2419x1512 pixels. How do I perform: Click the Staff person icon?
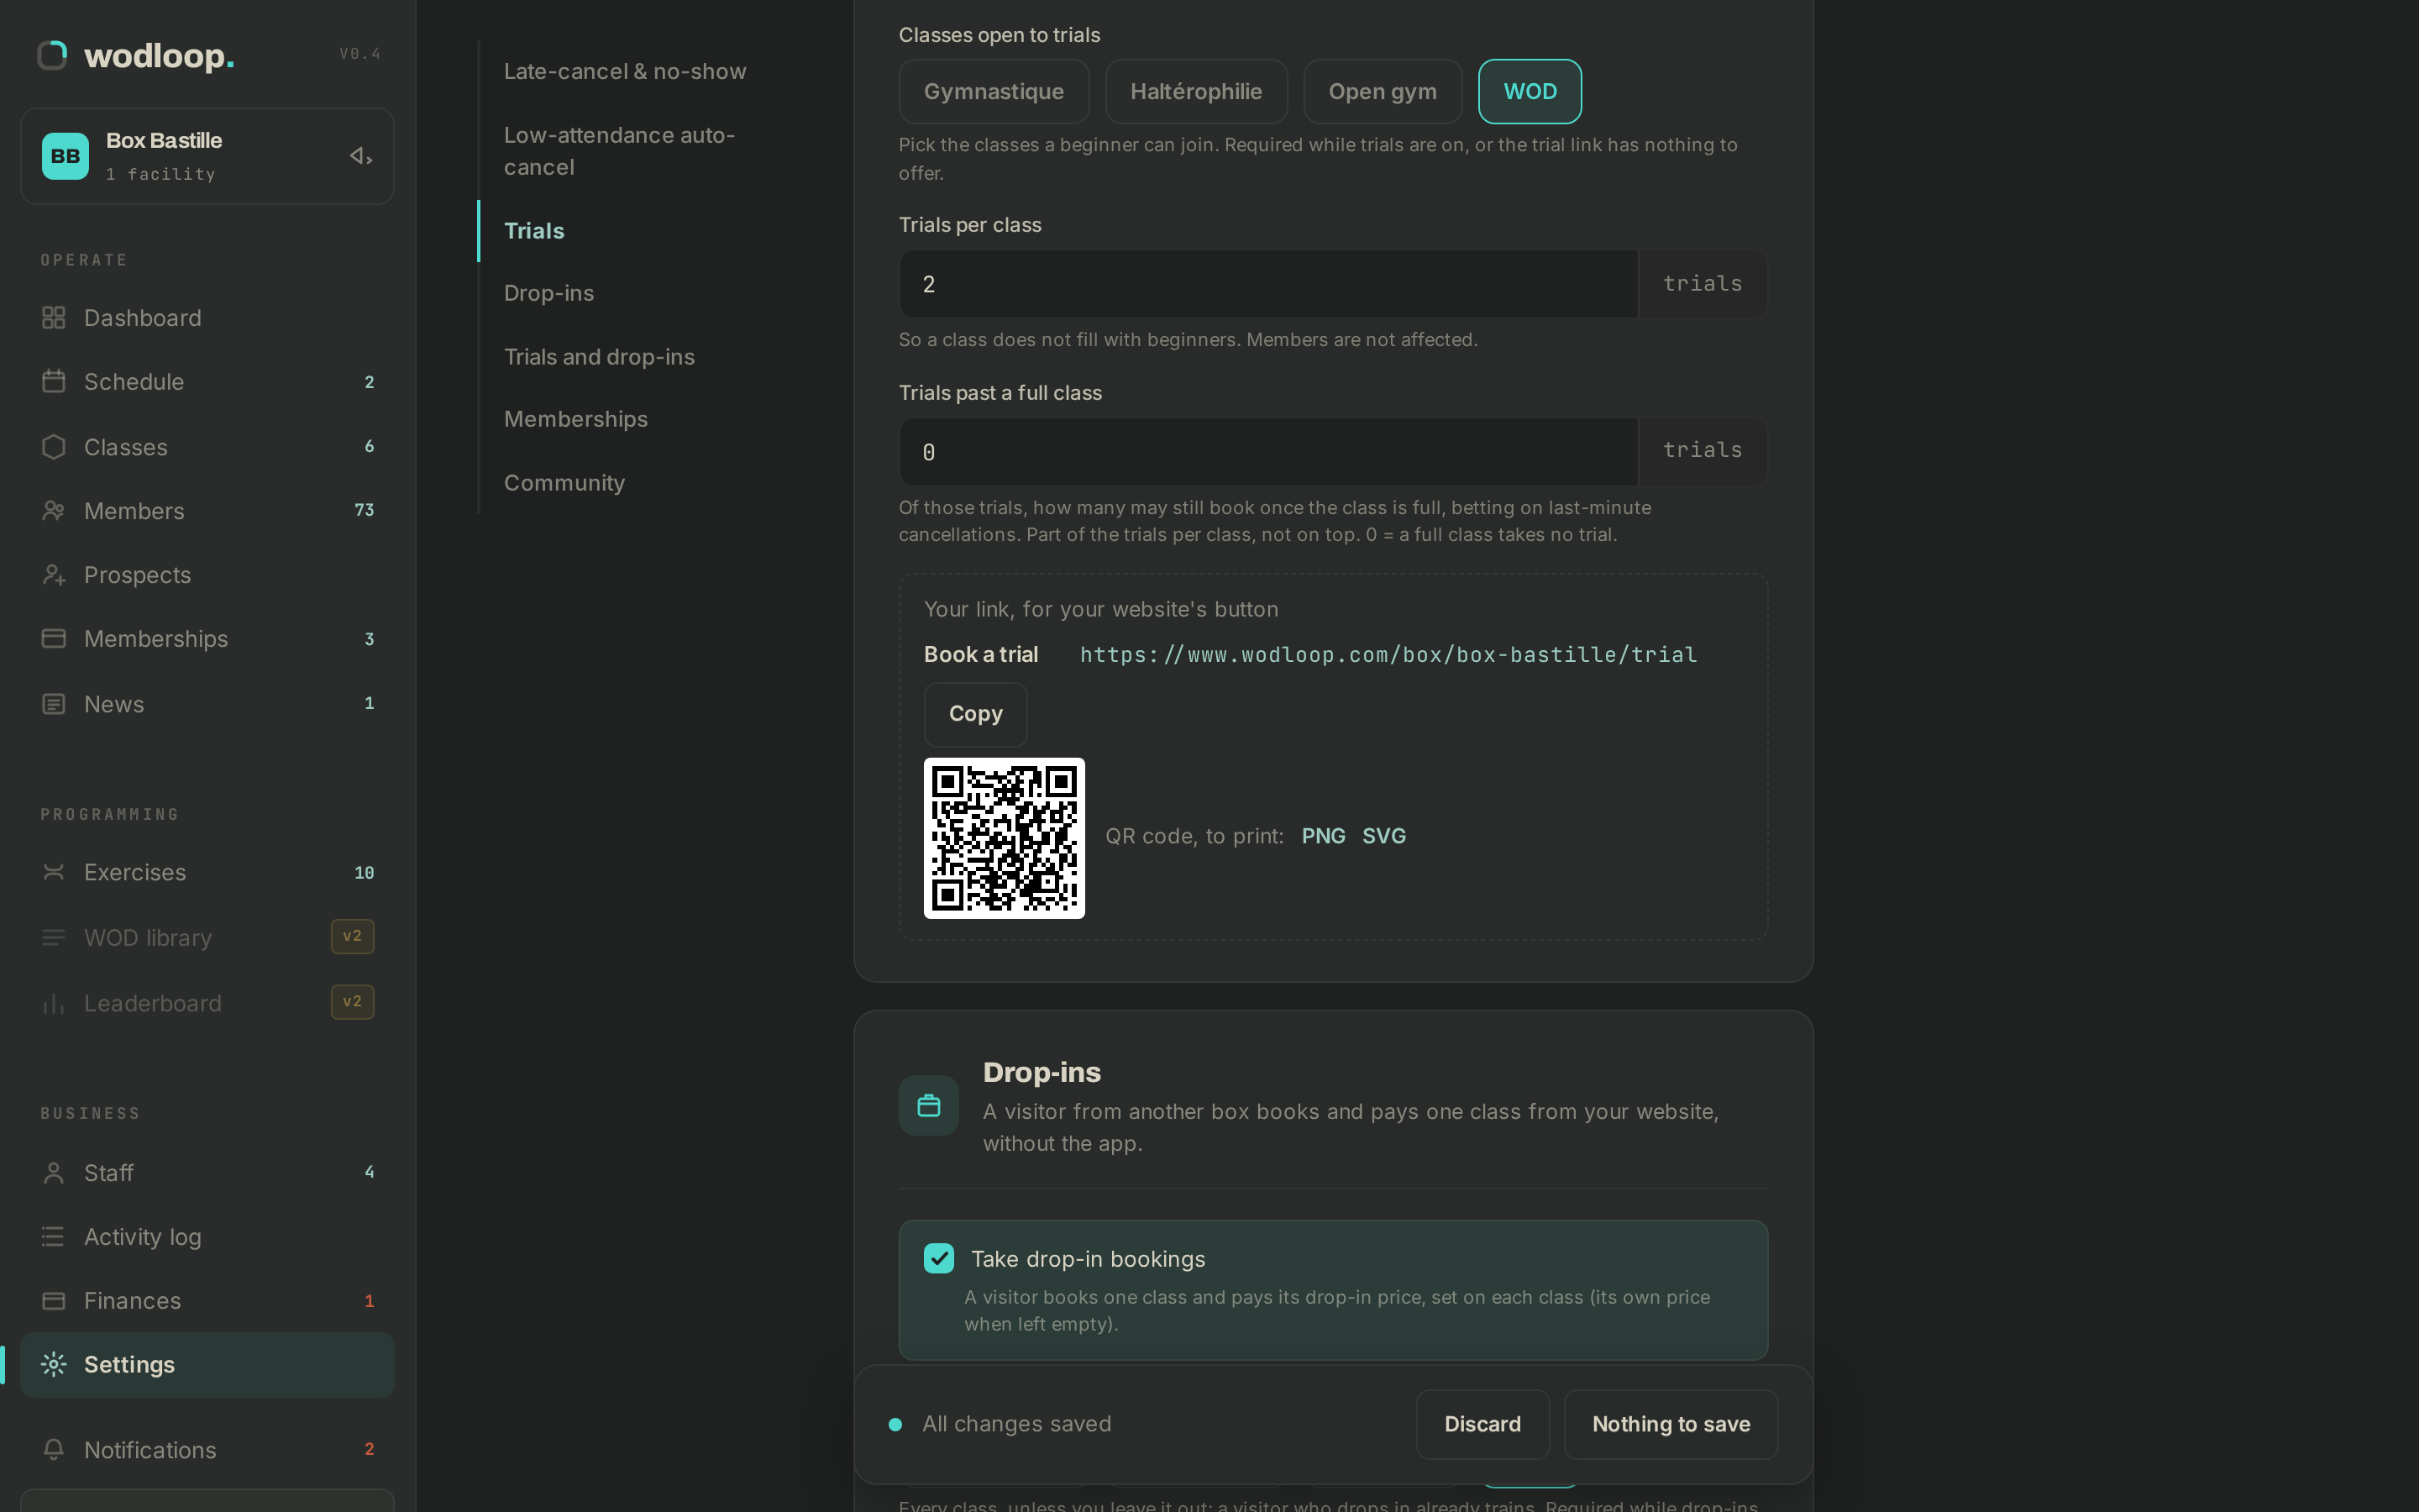(54, 1173)
